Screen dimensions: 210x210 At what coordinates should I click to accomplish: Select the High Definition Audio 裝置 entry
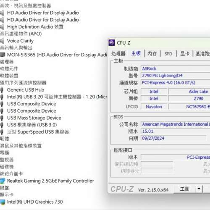coord(35,27)
